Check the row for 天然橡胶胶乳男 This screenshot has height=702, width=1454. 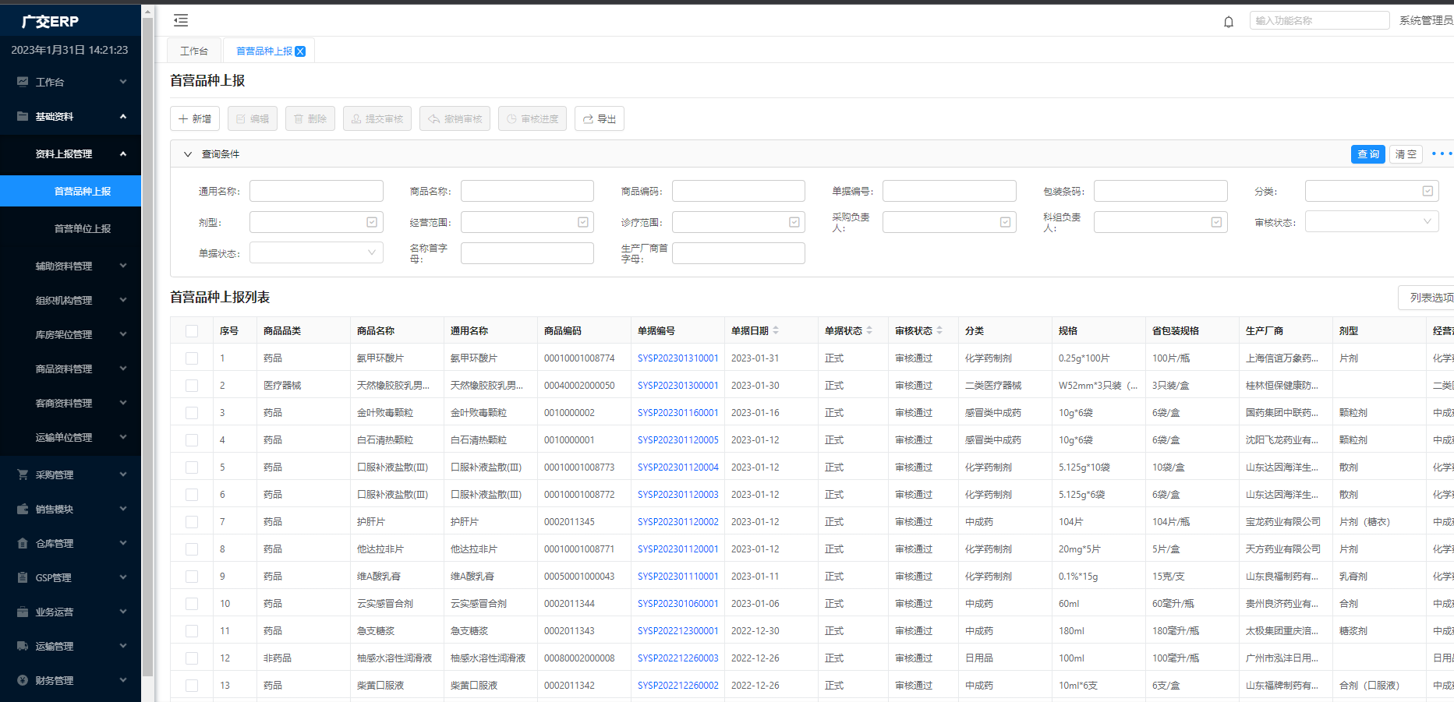(192, 386)
